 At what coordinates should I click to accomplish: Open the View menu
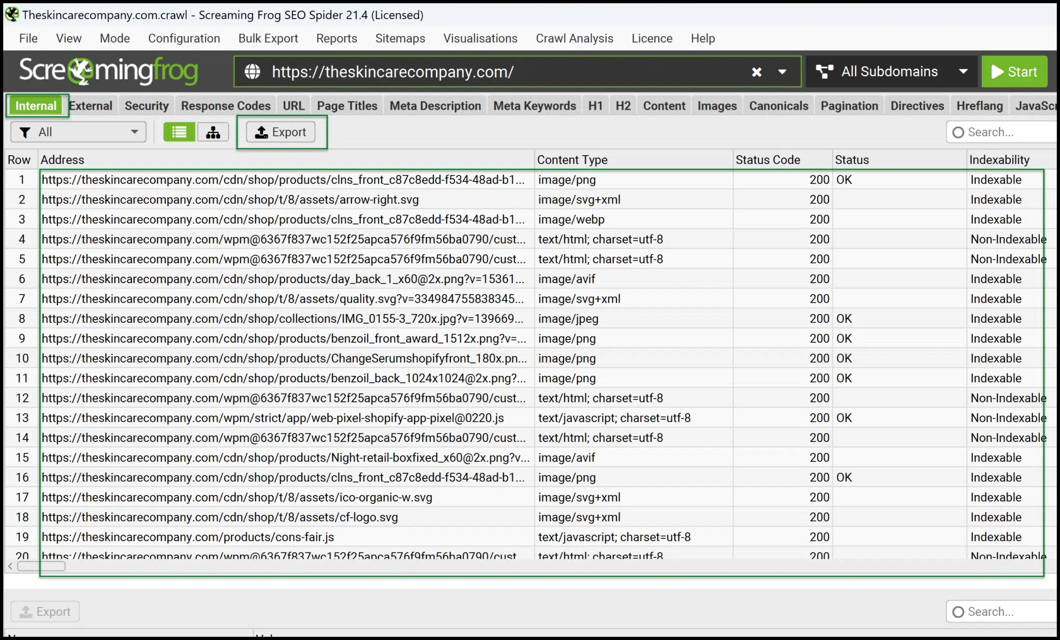pos(69,38)
